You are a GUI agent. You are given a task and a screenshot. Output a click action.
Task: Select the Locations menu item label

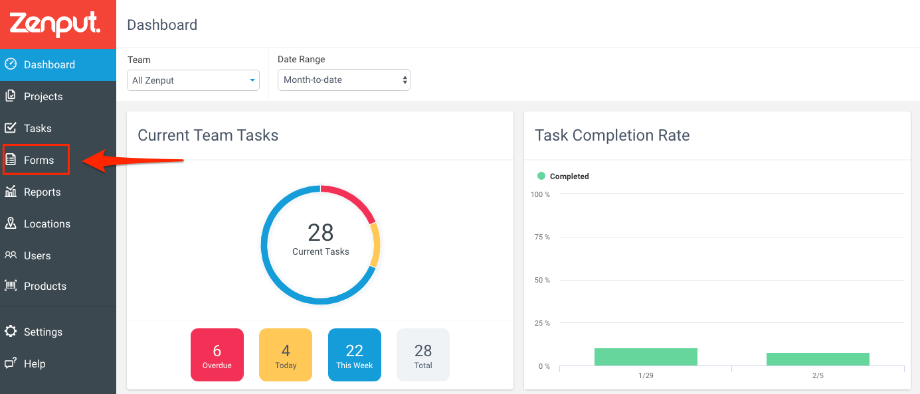point(47,224)
